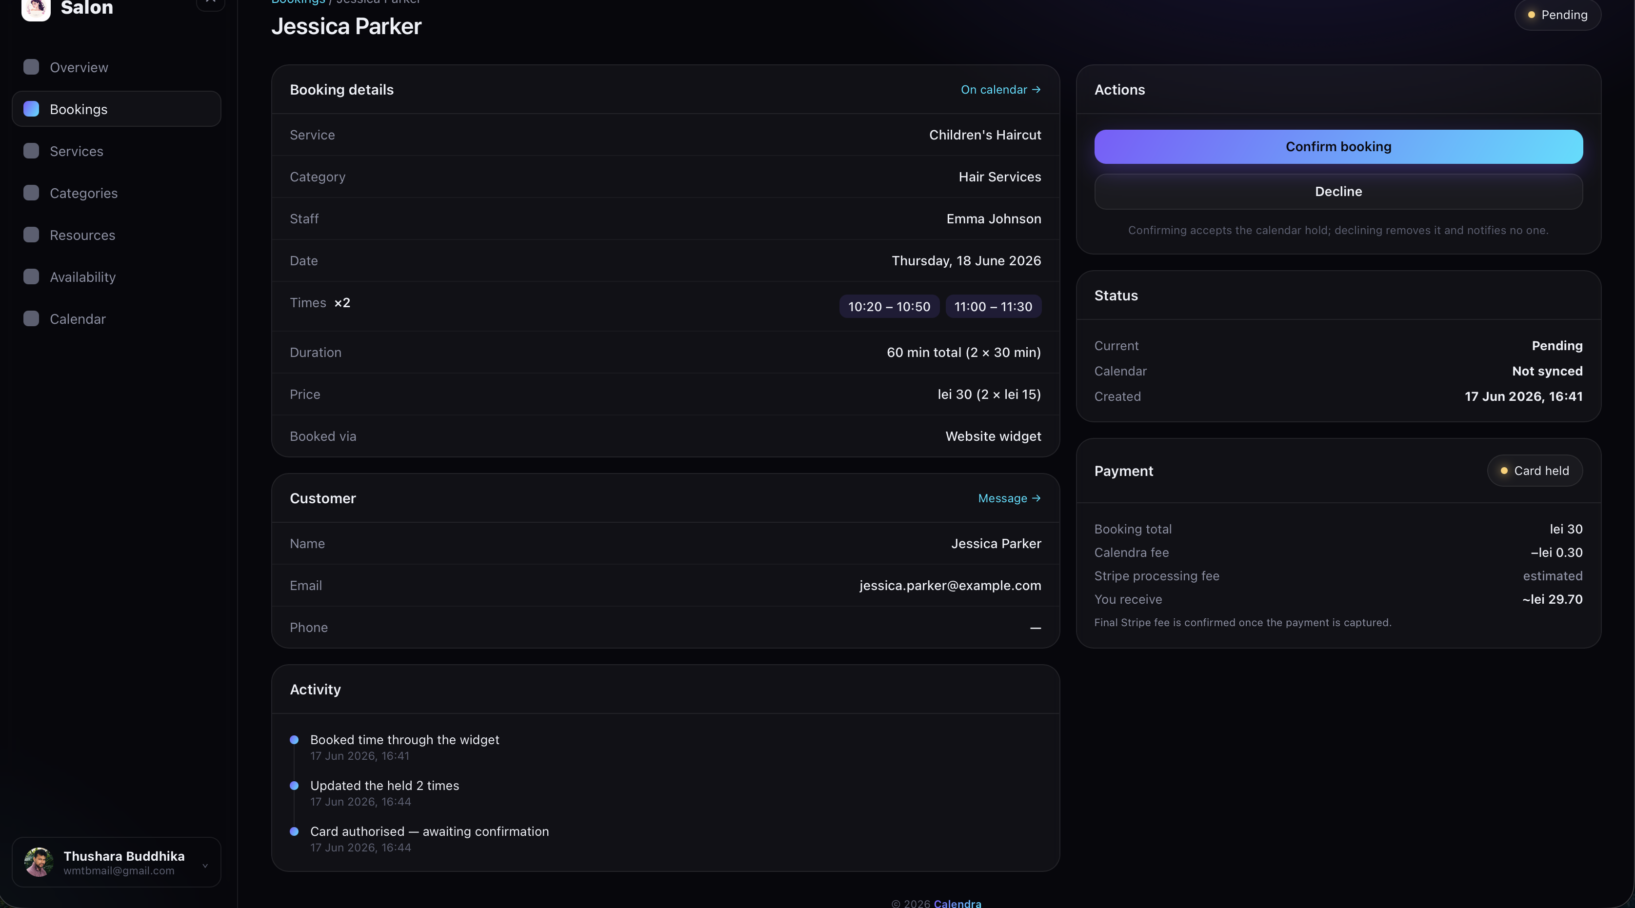Open the On calendar link

(x=1001, y=89)
